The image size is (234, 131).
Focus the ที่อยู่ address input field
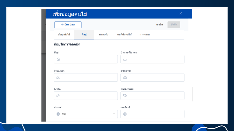86,59
